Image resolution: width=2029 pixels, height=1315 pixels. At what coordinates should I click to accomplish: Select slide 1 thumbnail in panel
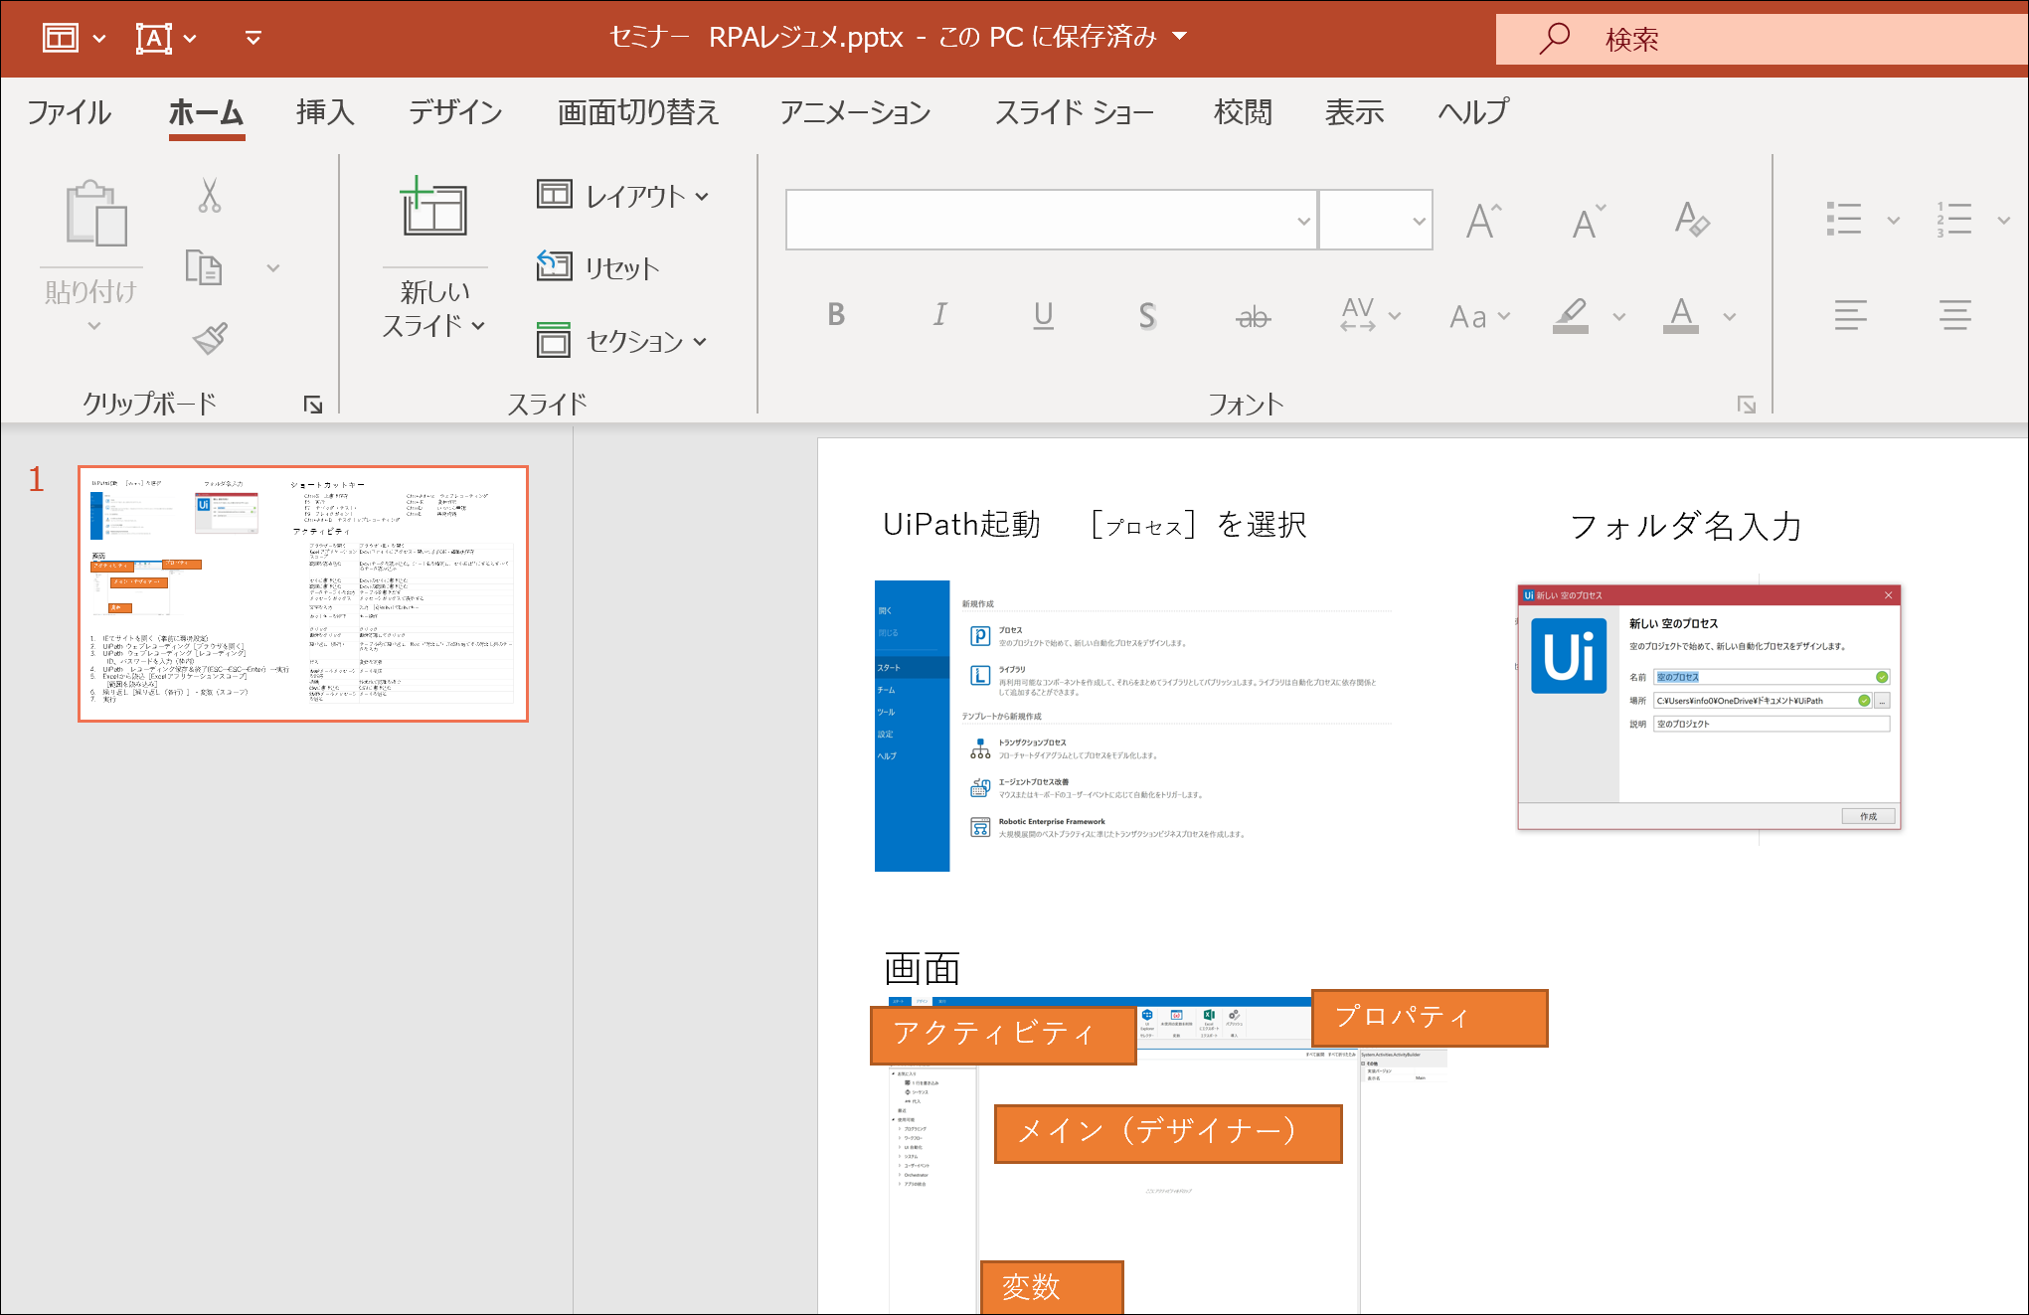click(x=303, y=593)
